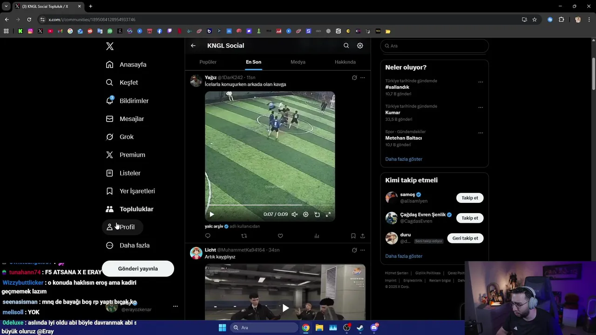Open more options on Licht's post
Screen dimensions: 596x335
363,250
